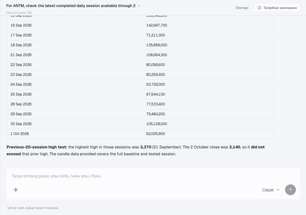Select the 18 Sep 2026 date cell
The width and height of the screenshot is (306, 215).
click(21, 45)
